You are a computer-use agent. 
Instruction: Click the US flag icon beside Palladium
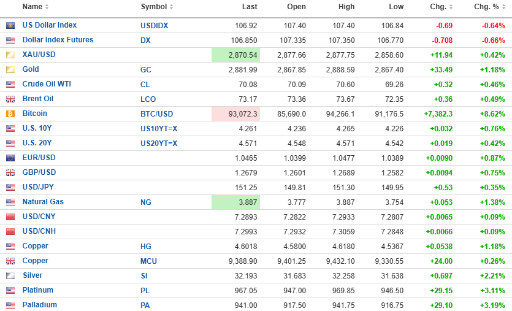(10, 305)
